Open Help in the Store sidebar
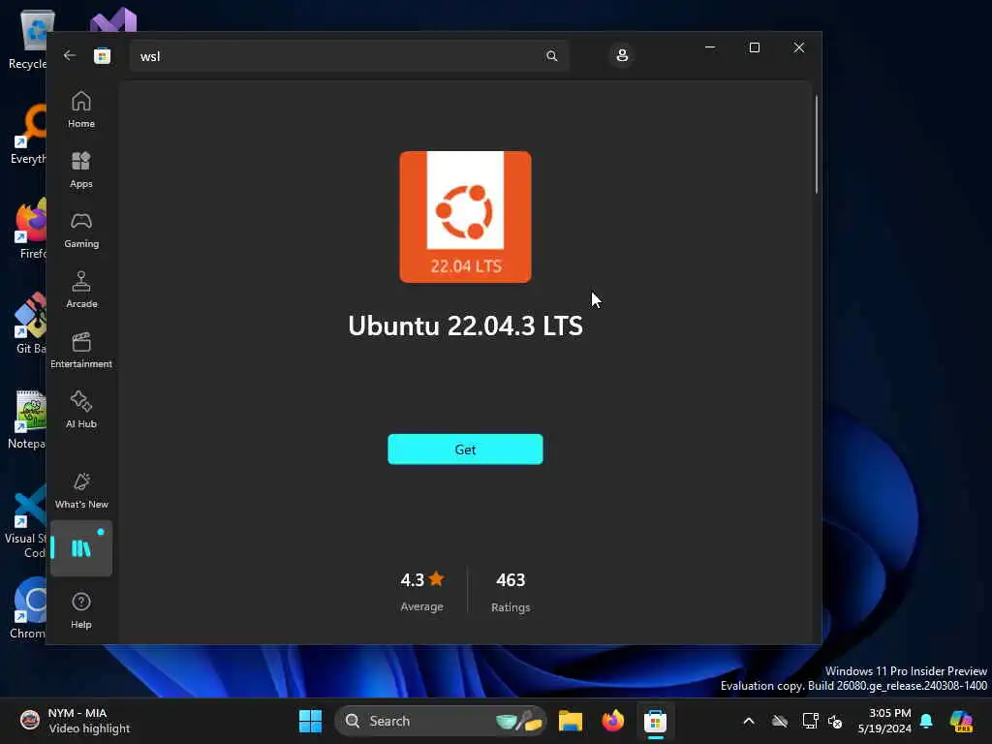Image resolution: width=992 pixels, height=744 pixels. click(x=81, y=610)
